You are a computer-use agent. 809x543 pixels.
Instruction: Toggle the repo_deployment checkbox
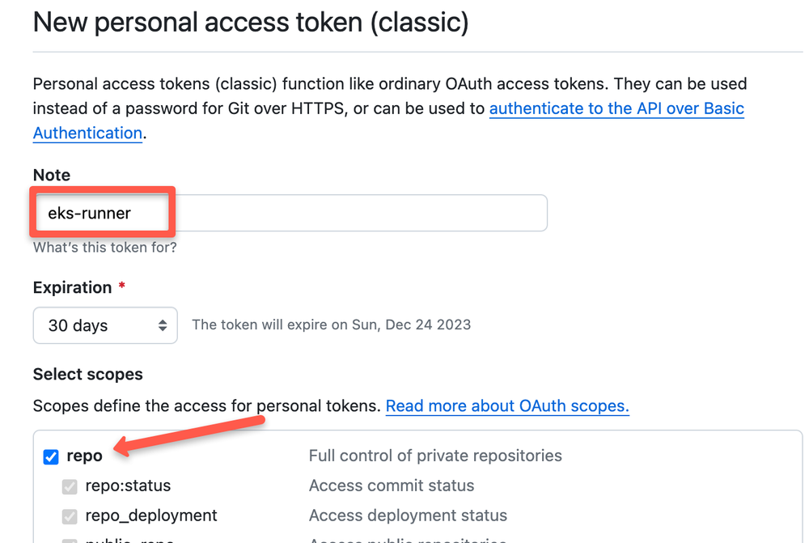pyautogui.click(x=69, y=515)
